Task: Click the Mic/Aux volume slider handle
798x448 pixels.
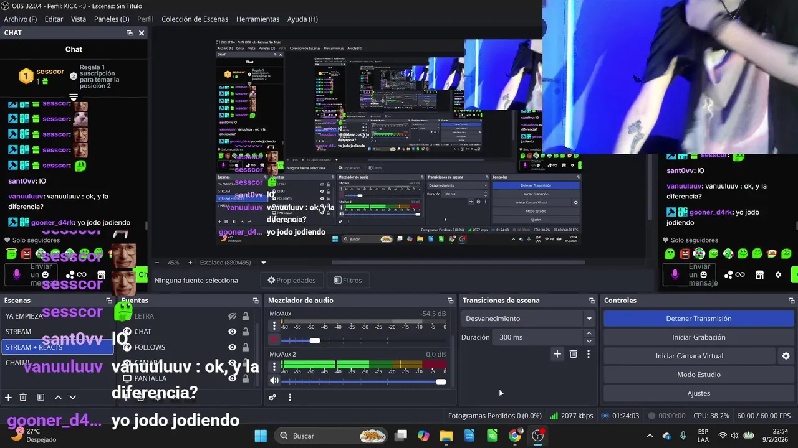Action: (315, 340)
